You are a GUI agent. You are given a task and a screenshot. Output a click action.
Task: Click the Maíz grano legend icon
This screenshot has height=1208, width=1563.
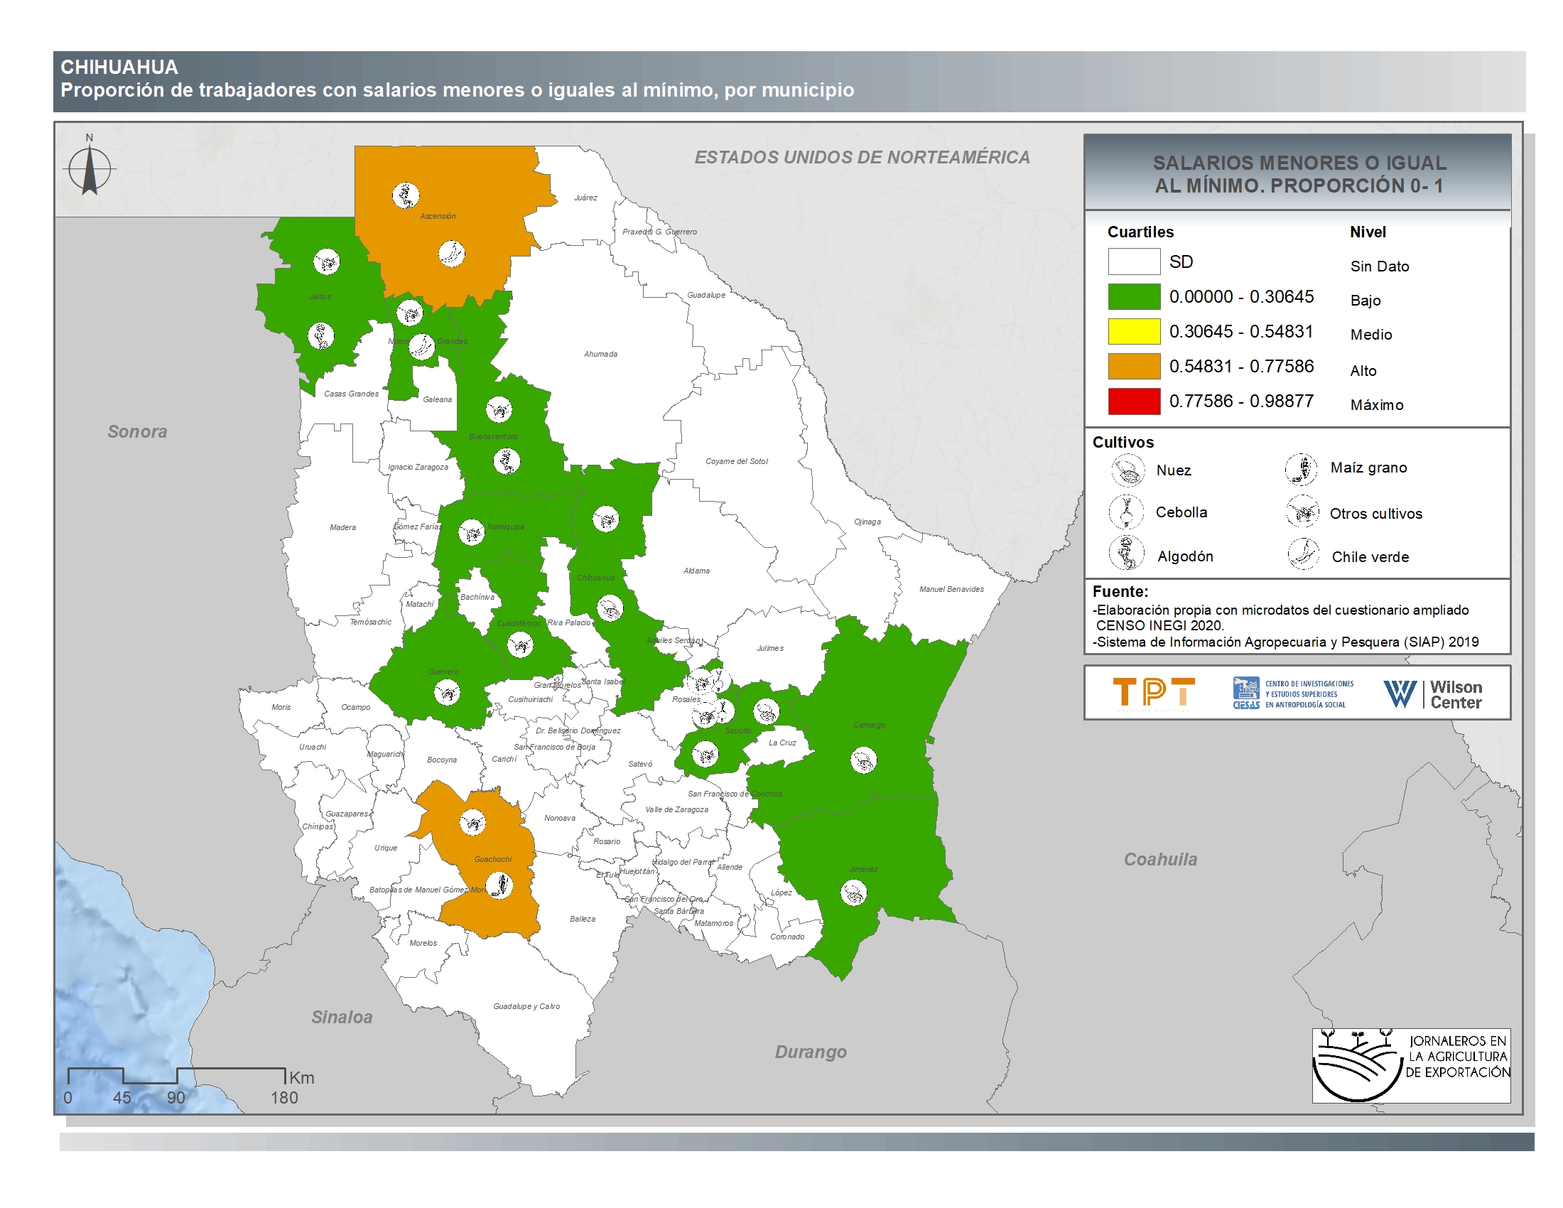(1301, 469)
